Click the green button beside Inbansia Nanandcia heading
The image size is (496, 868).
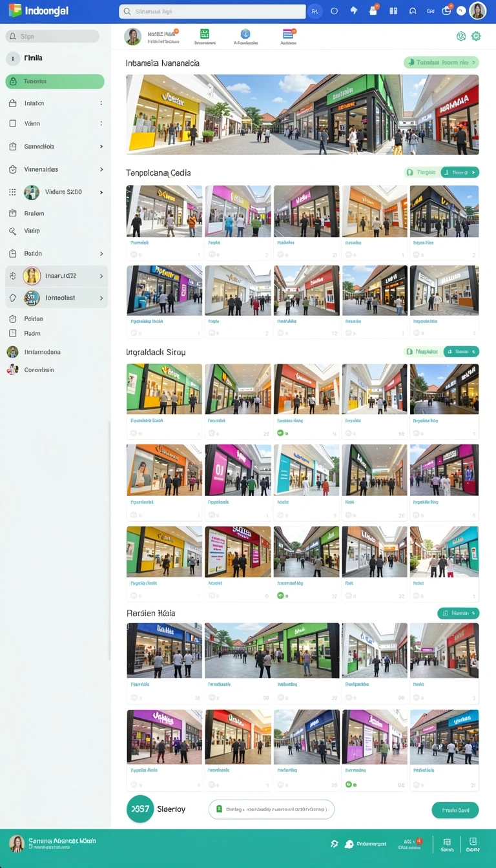(x=441, y=63)
